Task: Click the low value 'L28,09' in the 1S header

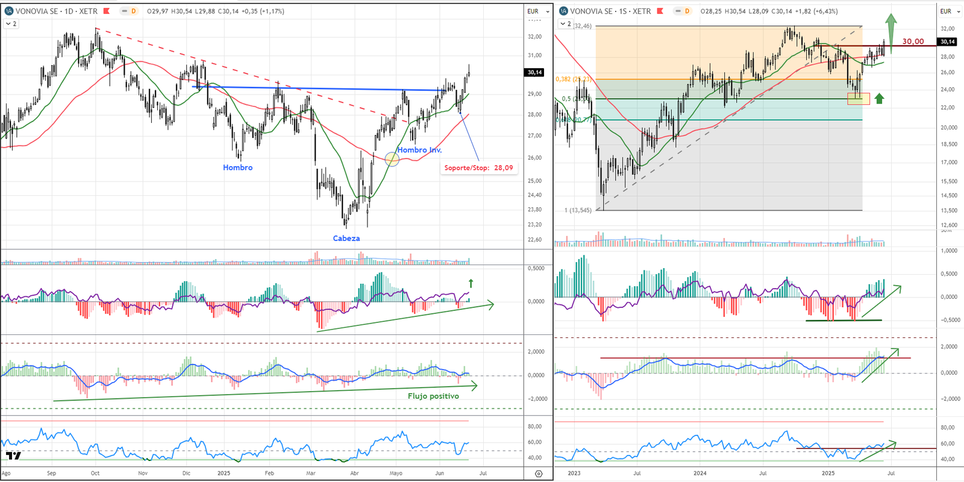Action: (759, 11)
